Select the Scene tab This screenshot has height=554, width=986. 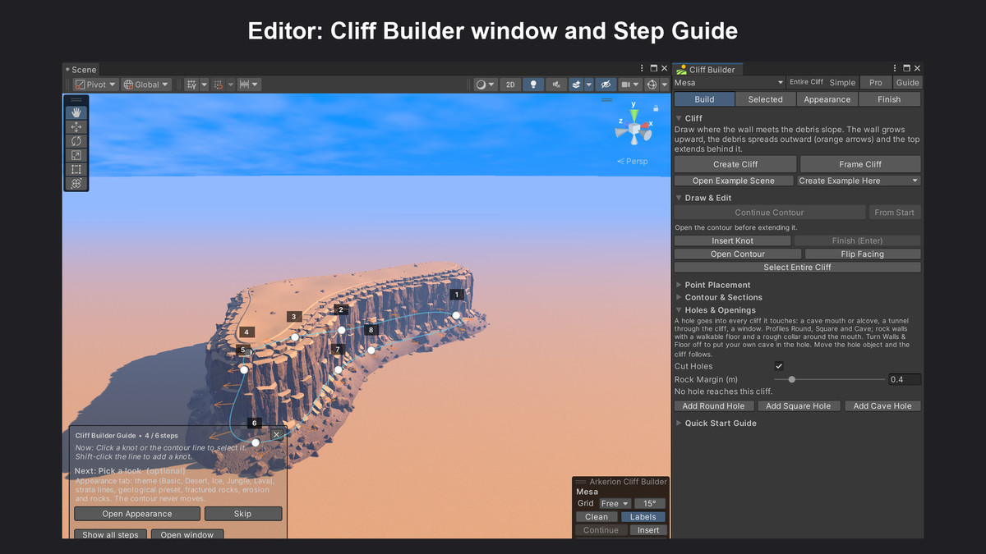coord(80,70)
